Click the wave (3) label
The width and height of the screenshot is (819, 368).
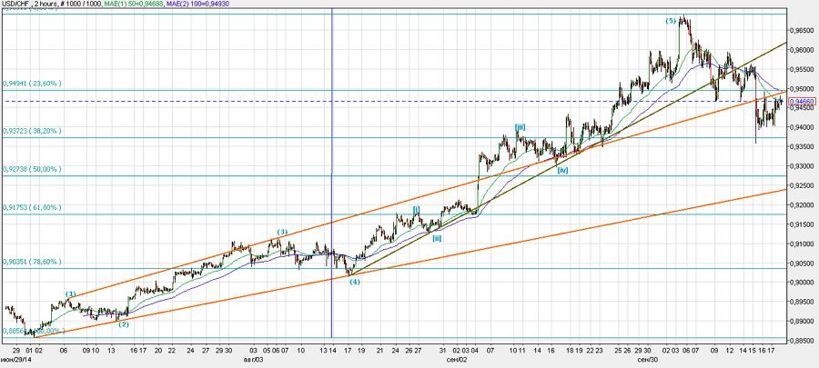click(283, 233)
